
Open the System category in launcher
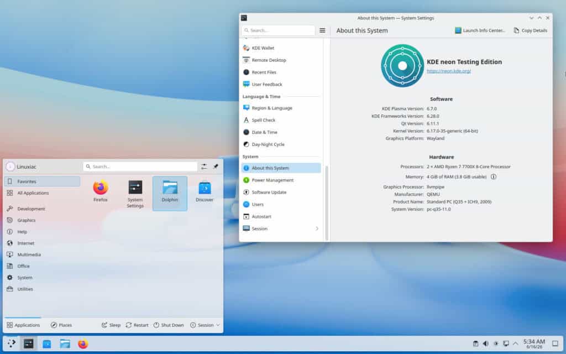tap(42, 278)
